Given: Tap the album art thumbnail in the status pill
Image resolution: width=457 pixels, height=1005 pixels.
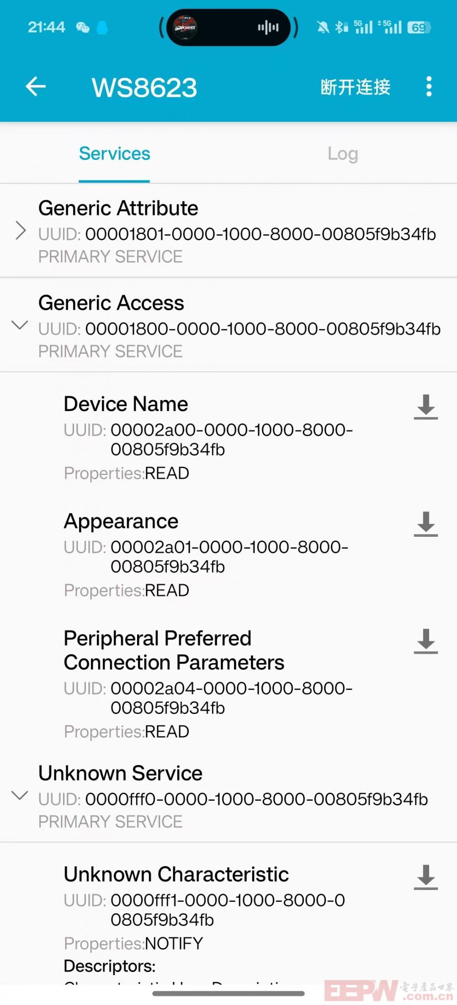Looking at the screenshot, I should pyautogui.click(x=185, y=28).
